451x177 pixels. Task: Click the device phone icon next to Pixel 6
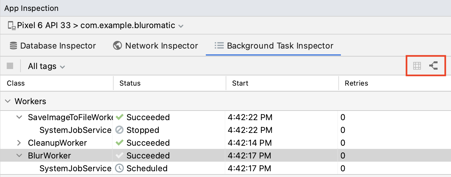pos(12,26)
